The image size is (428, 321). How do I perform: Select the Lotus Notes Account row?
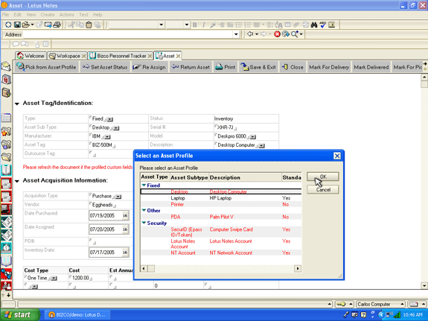pyautogui.click(x=221, y=244)
